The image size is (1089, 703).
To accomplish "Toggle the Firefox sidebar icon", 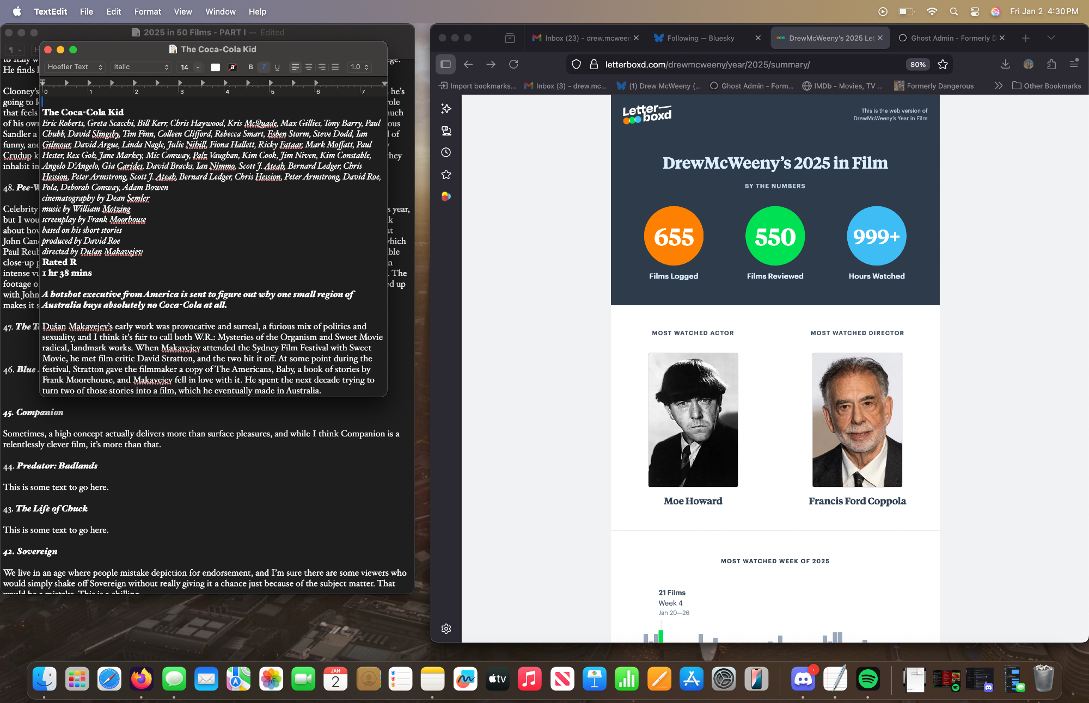I will coord(445,64).
